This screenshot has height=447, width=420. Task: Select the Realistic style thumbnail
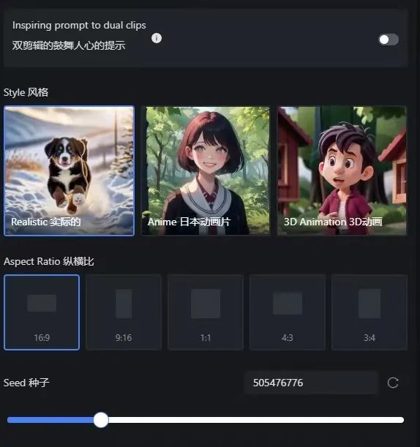69,170
